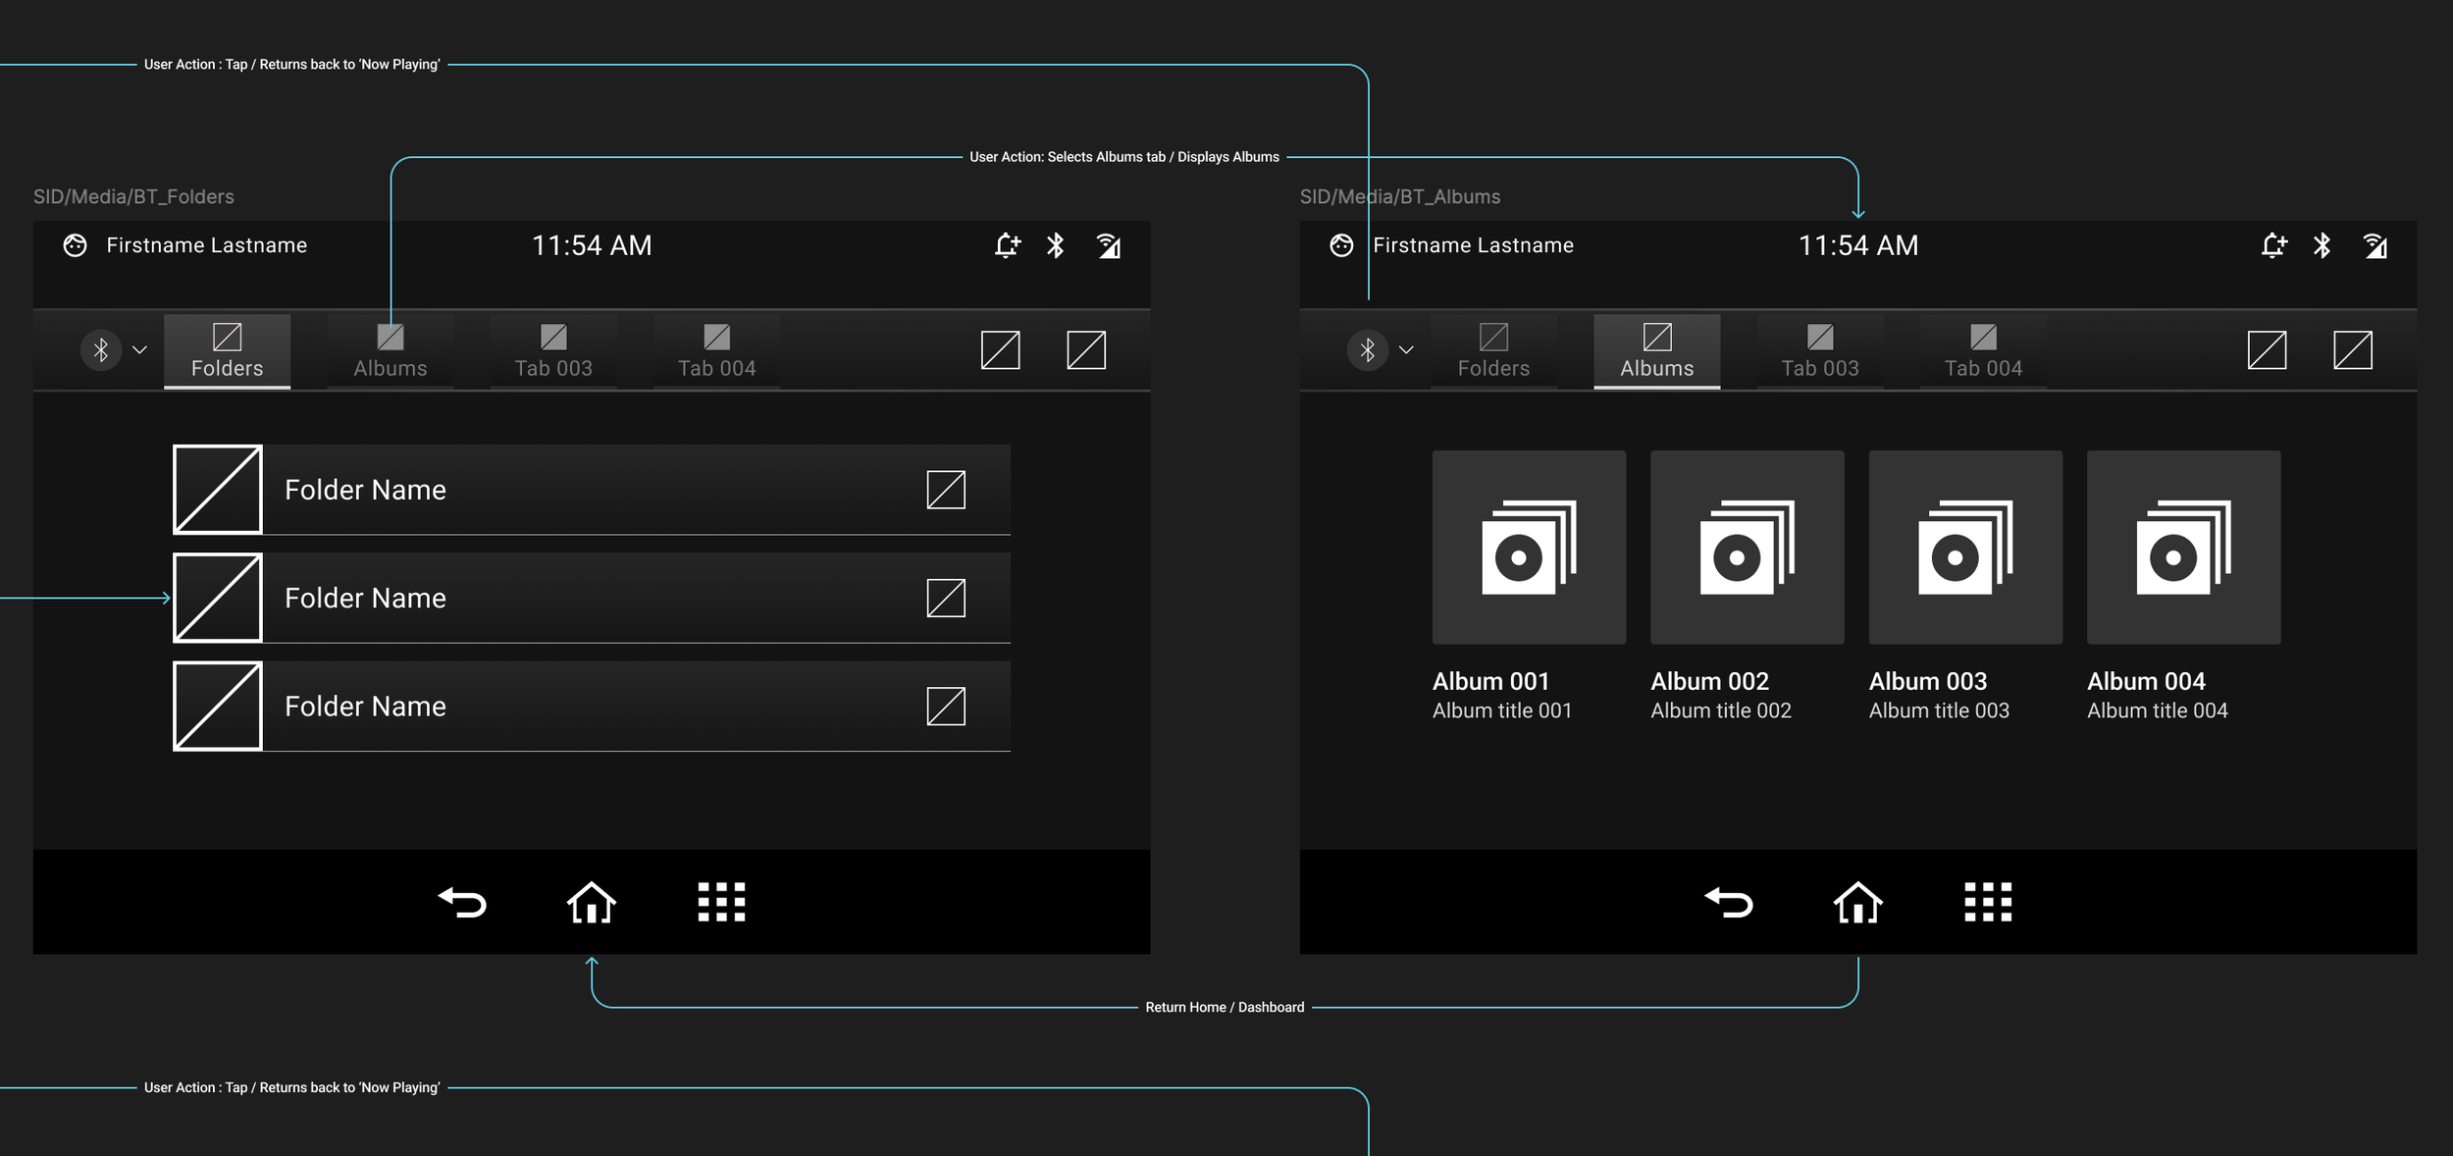This screenshot has height=1156, width=2453.
Task: Click the Bluetooth status icon on left screen
Action: coord(1055,245)
